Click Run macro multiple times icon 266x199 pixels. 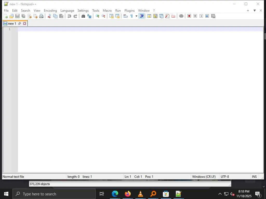point(207,16)
